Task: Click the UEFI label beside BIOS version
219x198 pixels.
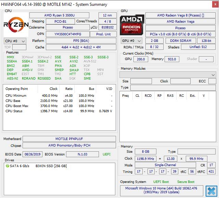Action: point(106,154)
